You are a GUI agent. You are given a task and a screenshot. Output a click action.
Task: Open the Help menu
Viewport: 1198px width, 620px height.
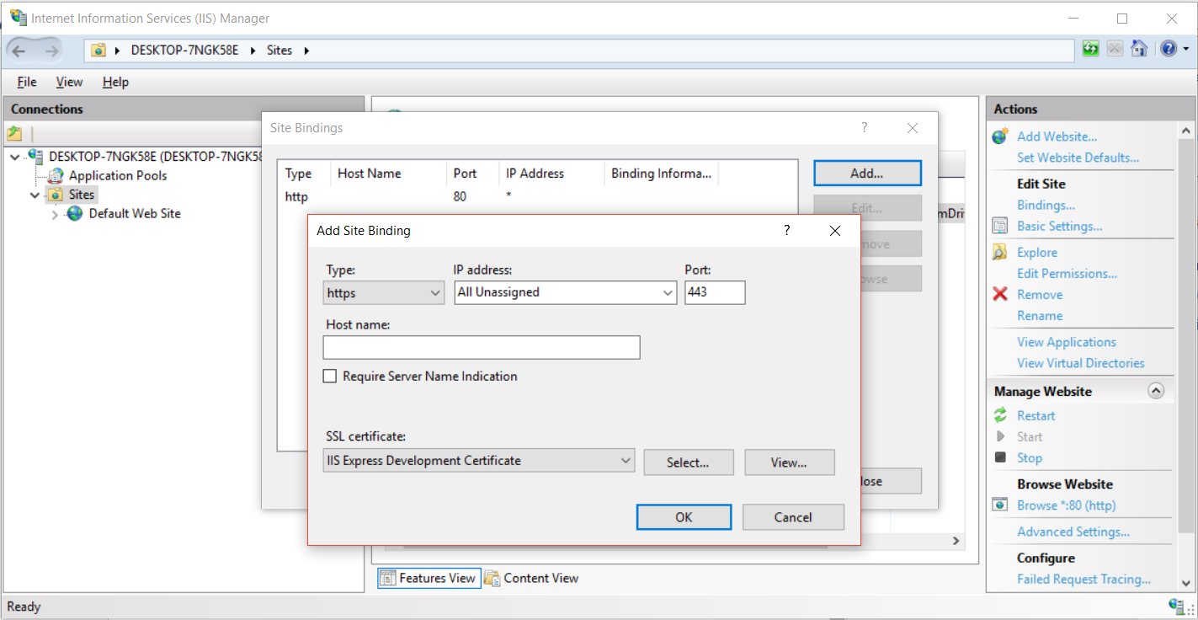[x=115, y=82]
